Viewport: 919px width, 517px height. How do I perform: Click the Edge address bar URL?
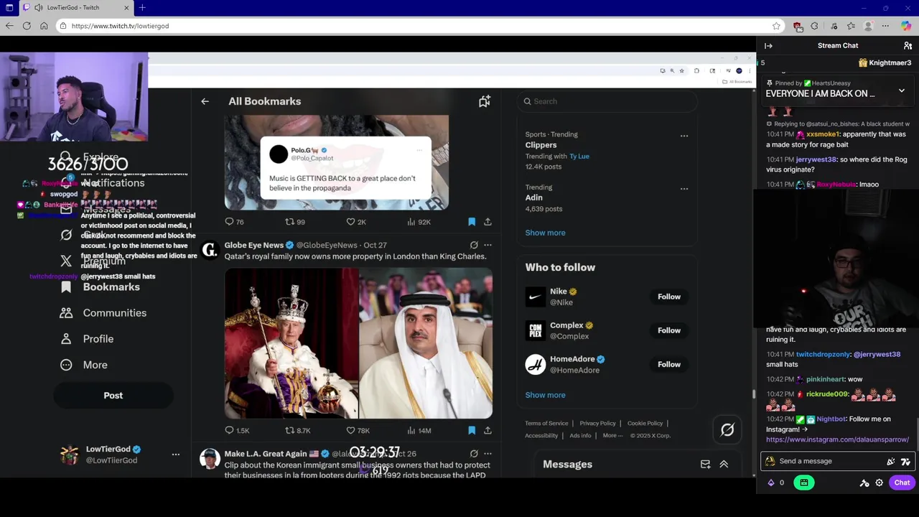tap(120, 26)
